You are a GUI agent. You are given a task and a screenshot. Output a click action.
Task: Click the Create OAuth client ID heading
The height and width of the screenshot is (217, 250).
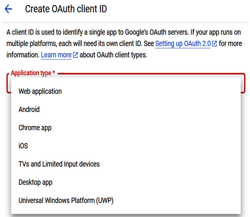tap(66, 9)
